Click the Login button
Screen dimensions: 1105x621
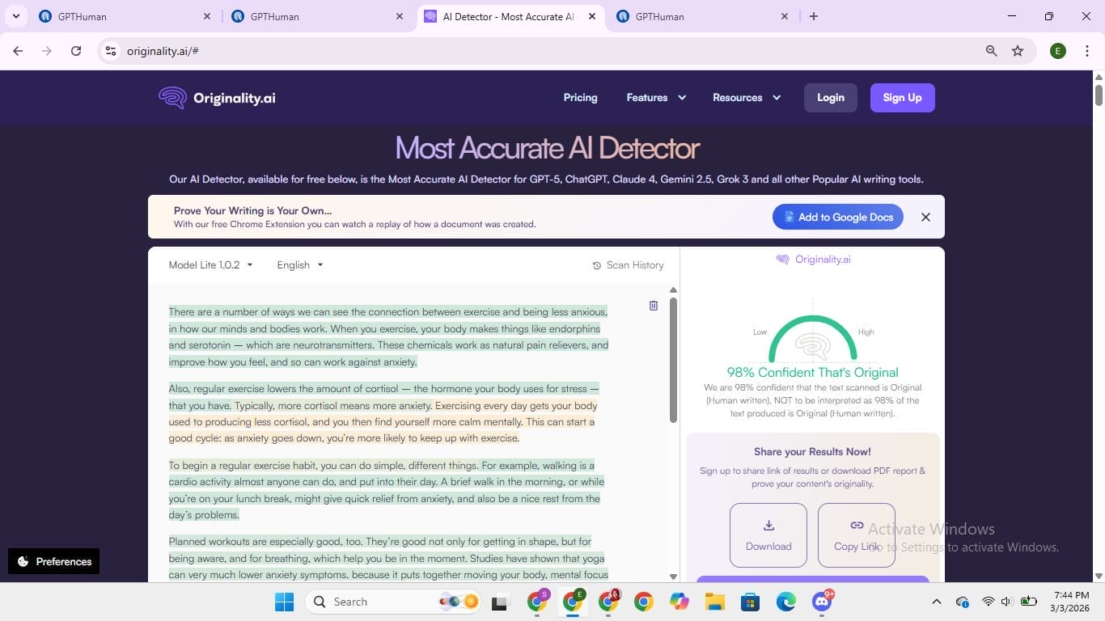831,98
